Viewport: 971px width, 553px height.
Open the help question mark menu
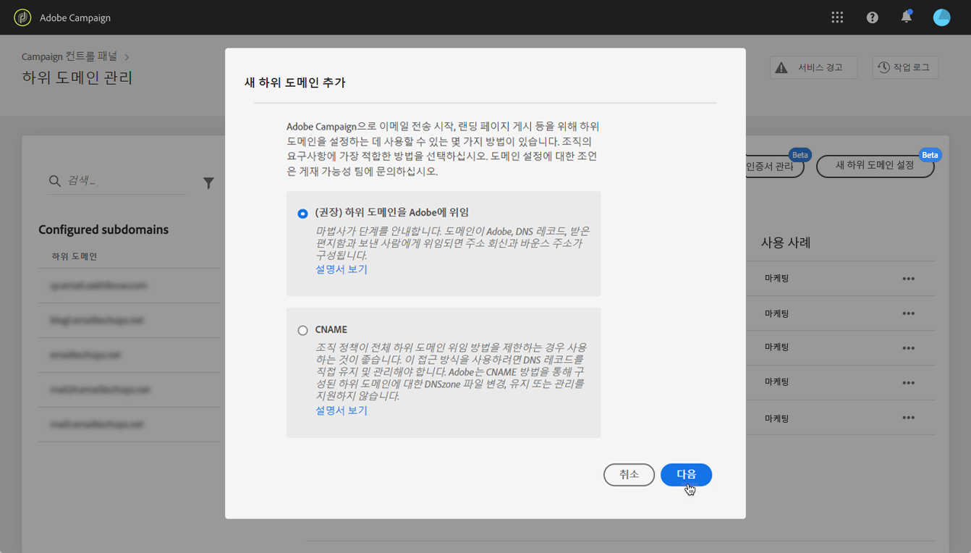872,17
